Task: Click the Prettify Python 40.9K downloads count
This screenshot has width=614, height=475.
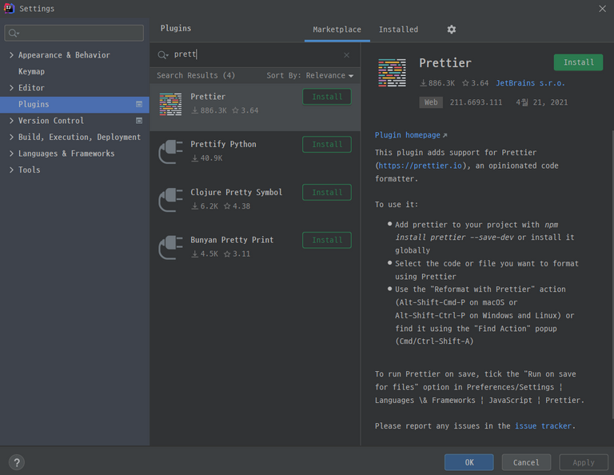Action: (207, 158)
